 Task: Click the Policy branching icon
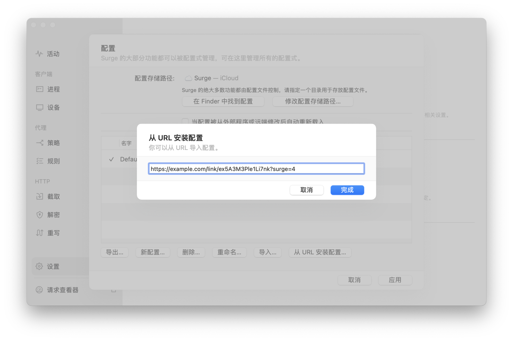click(40, 143)
